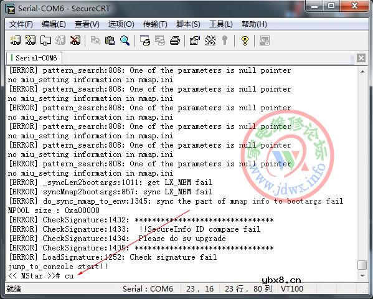Click the scrollbar up arrow

[x=362, y=72]
